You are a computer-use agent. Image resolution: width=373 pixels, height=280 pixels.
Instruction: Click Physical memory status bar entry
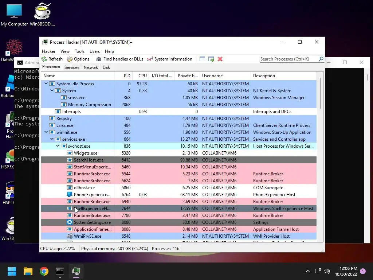(114, 249)
